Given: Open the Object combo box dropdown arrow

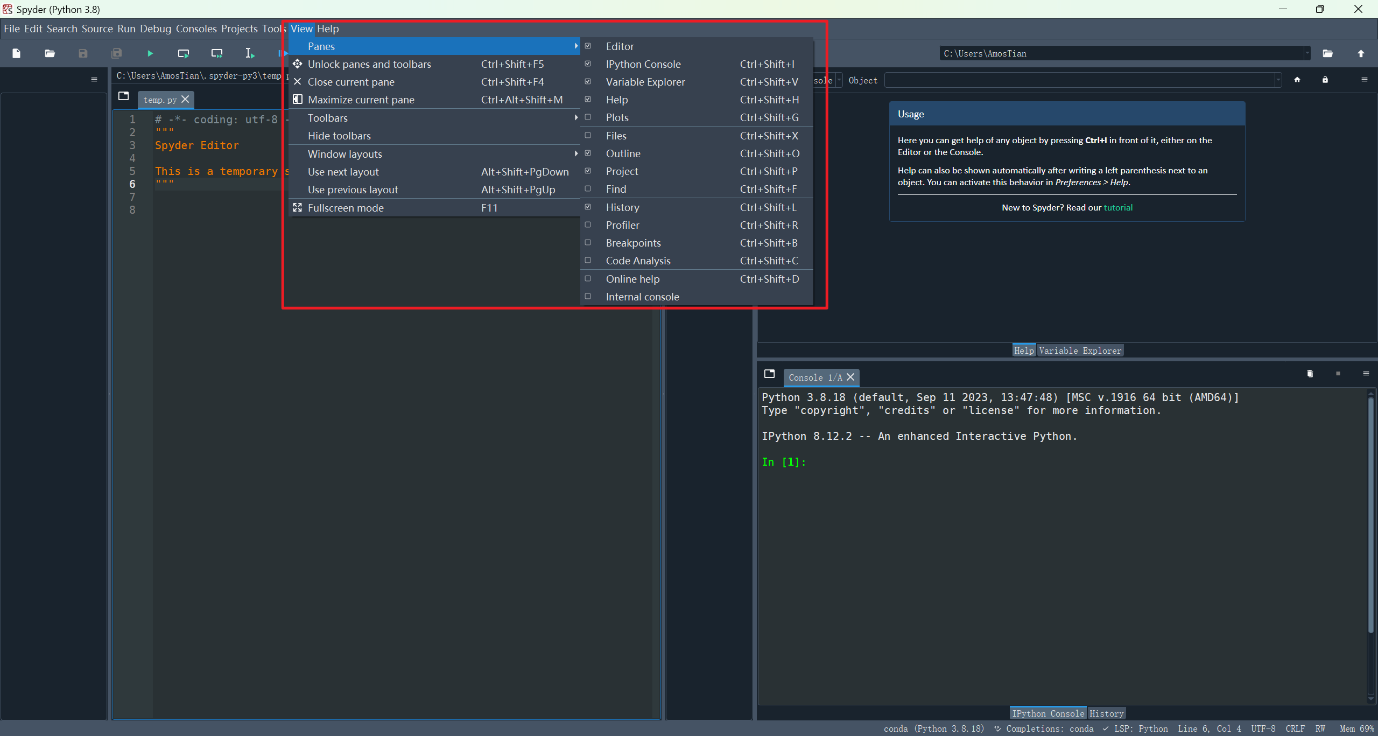Looking at the screenshot, I should click(x=1278, y=80).
